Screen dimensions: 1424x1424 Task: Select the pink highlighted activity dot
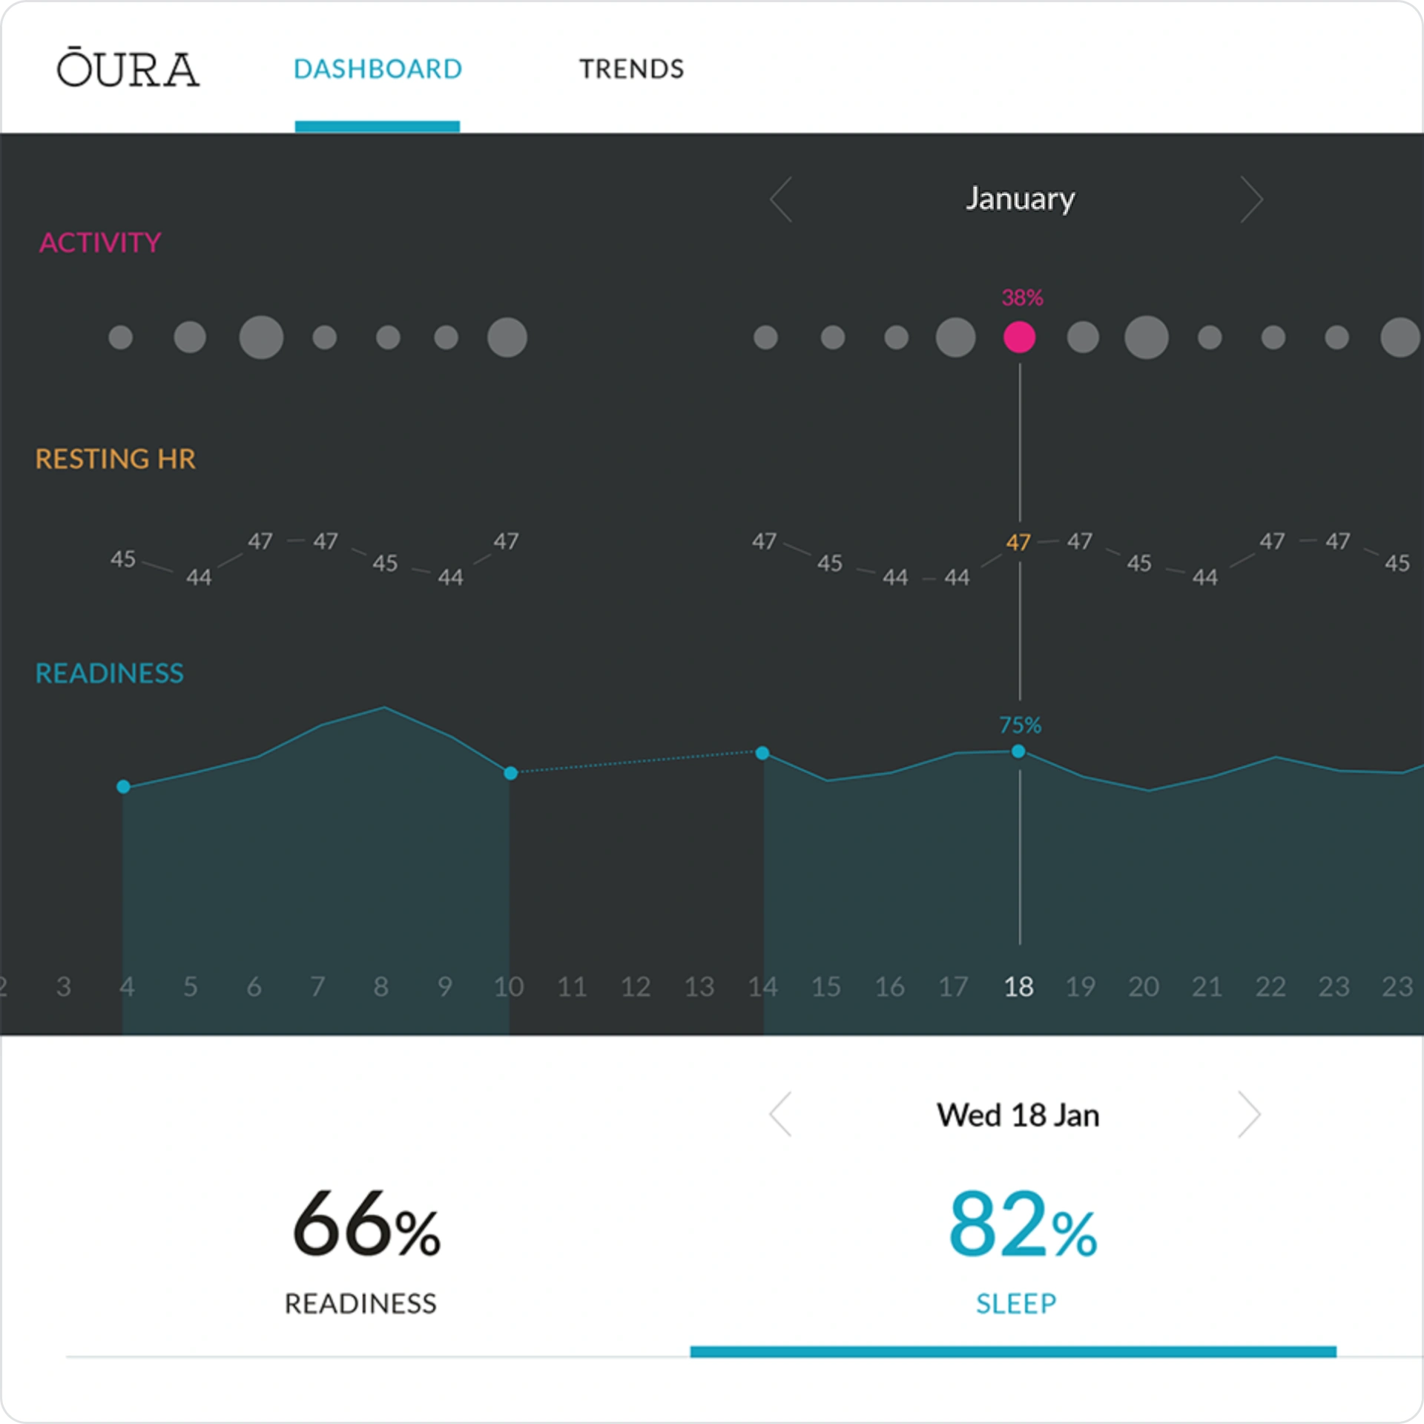point(1019,337)
